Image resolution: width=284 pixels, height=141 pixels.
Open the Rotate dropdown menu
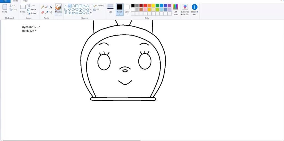pyautogui.click(x=33, y=13)
